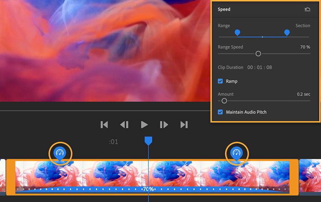This screenshot has height=202, width=321.
Task: Click the selected clip's left orange trim handle
Action: (11, 177)
